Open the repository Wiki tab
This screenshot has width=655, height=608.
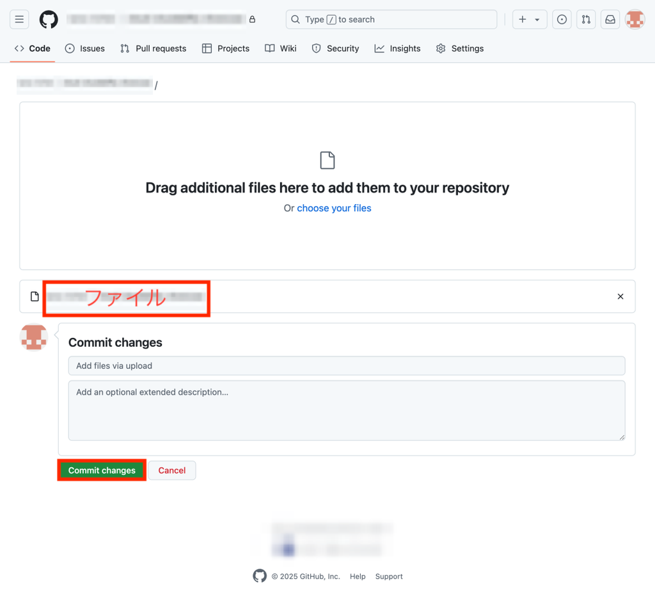280,48
